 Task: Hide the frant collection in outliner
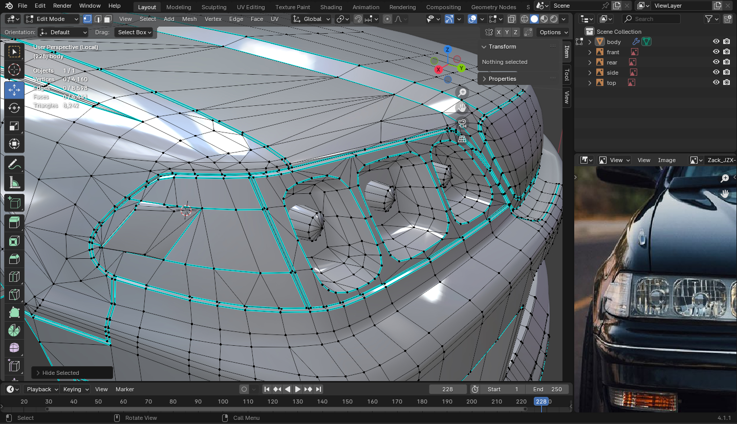(x=716, y=52)
